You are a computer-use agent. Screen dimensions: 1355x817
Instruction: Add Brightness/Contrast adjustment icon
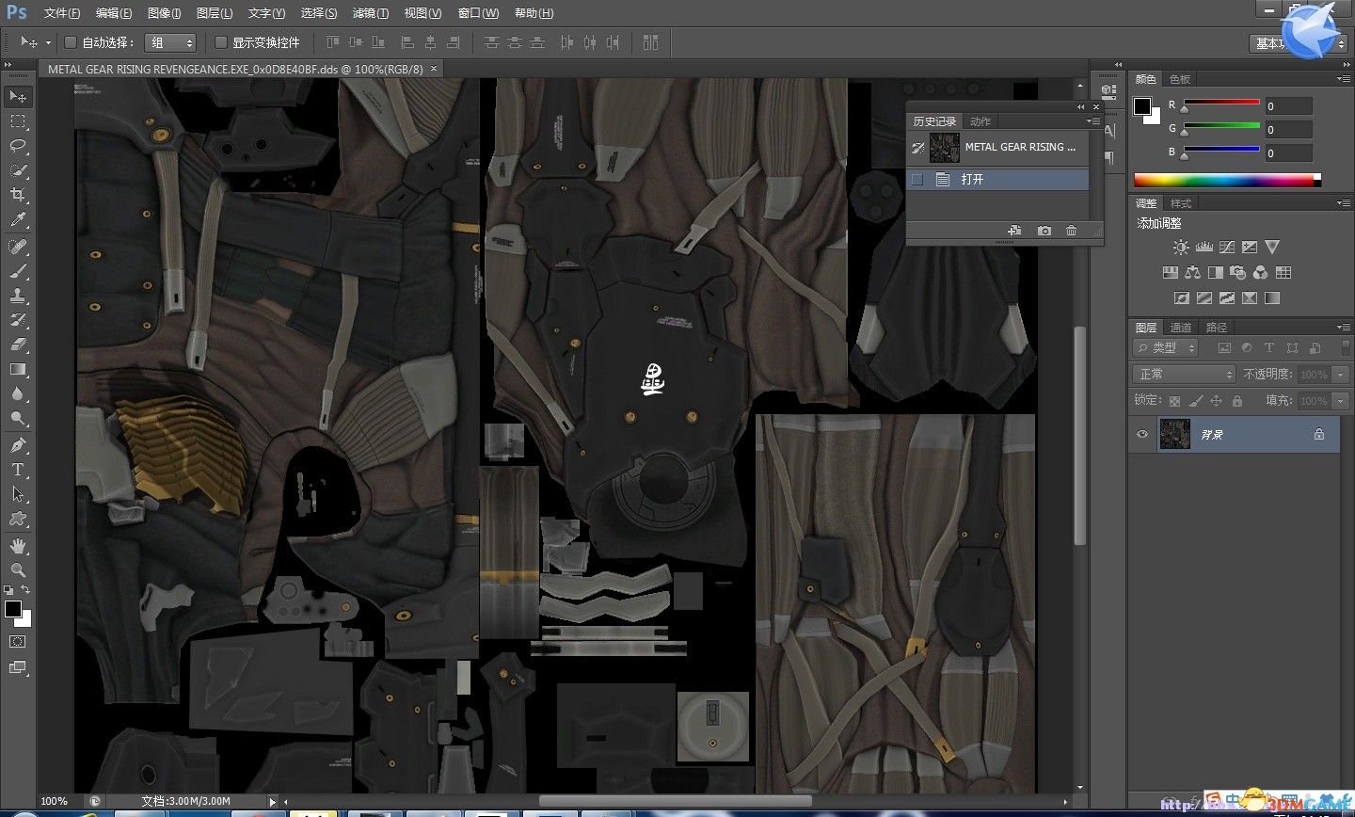1181,247
